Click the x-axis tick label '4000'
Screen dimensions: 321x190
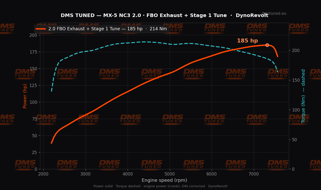(128, 174)
